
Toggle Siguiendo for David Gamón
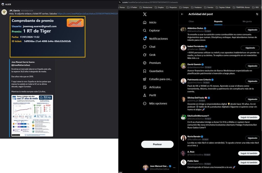252,66
